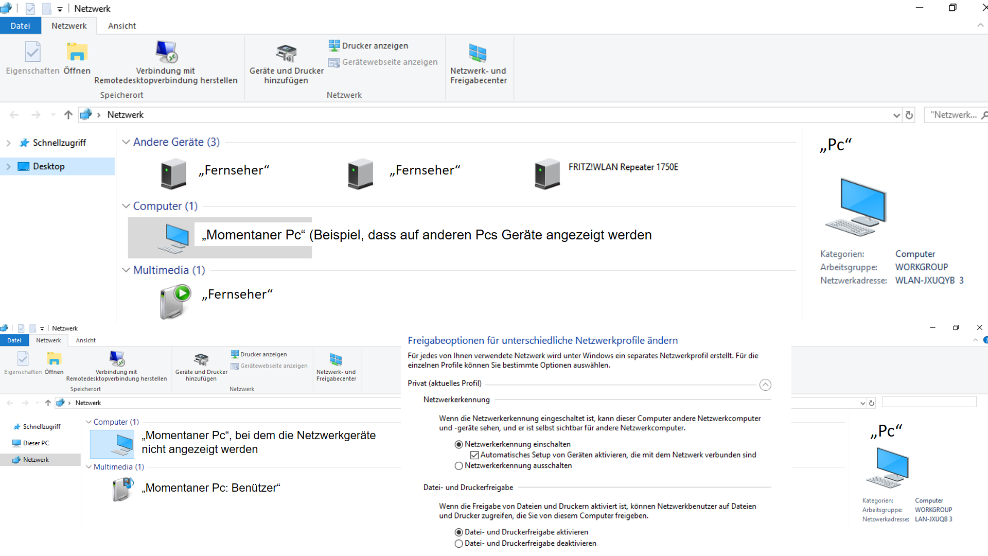The image size is (988, 556).
Task: Click Öffnen folder icon in top ribbon
Action: 77,52
